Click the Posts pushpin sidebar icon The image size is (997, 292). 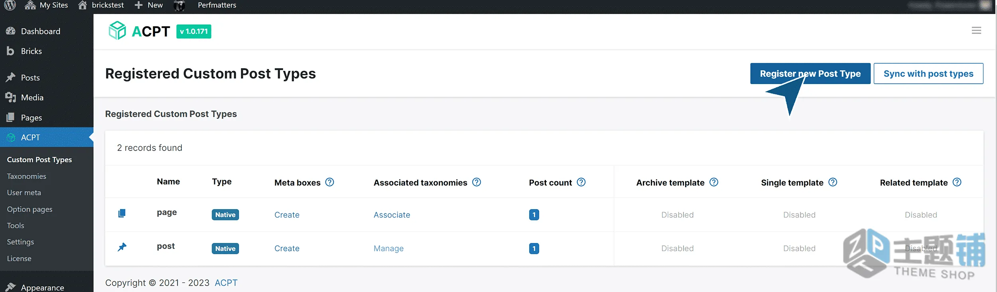(x=11, y=77)
